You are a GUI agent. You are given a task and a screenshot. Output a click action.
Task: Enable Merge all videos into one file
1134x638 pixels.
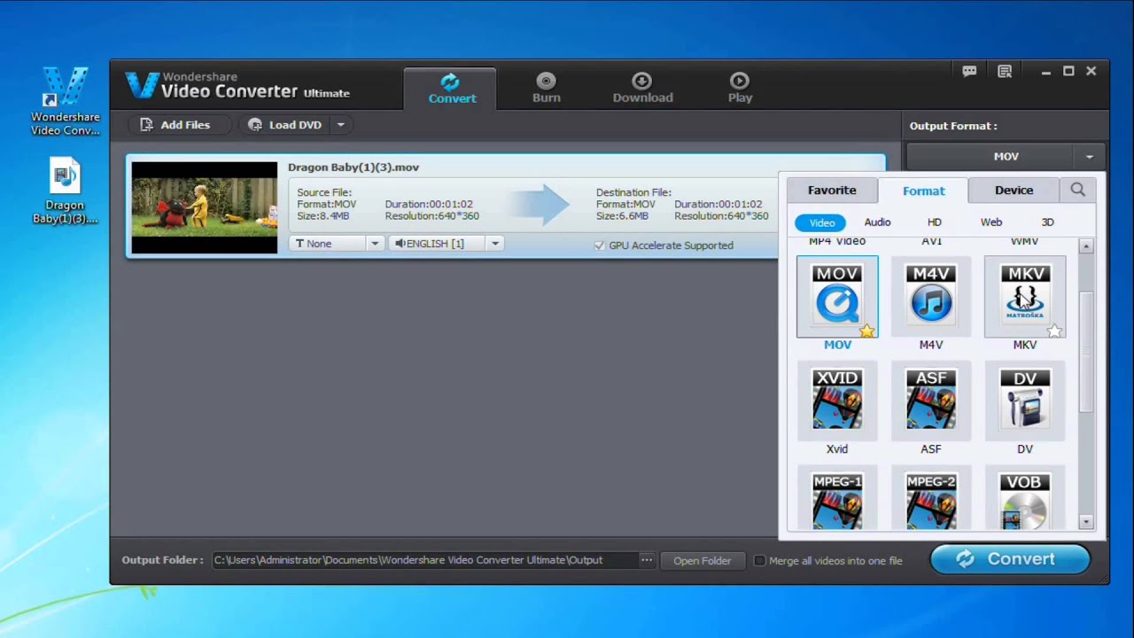click(759, 560)
